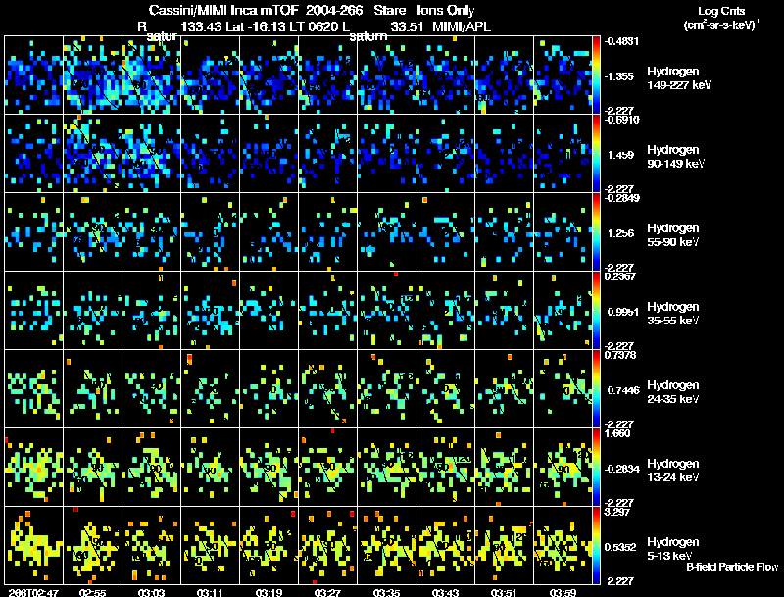
Task: Select the 5-13 keV image panel at 03:51
Action: 504,546
